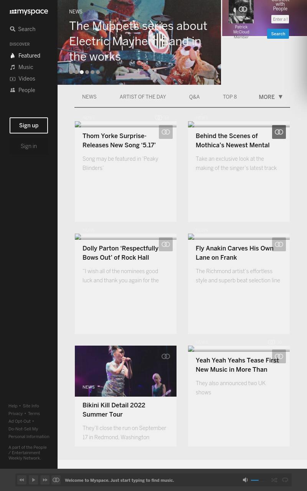This screenshot has height=491, width=307.
Task: Connect to the Fly Anakin article
Action: pos(279,244)
